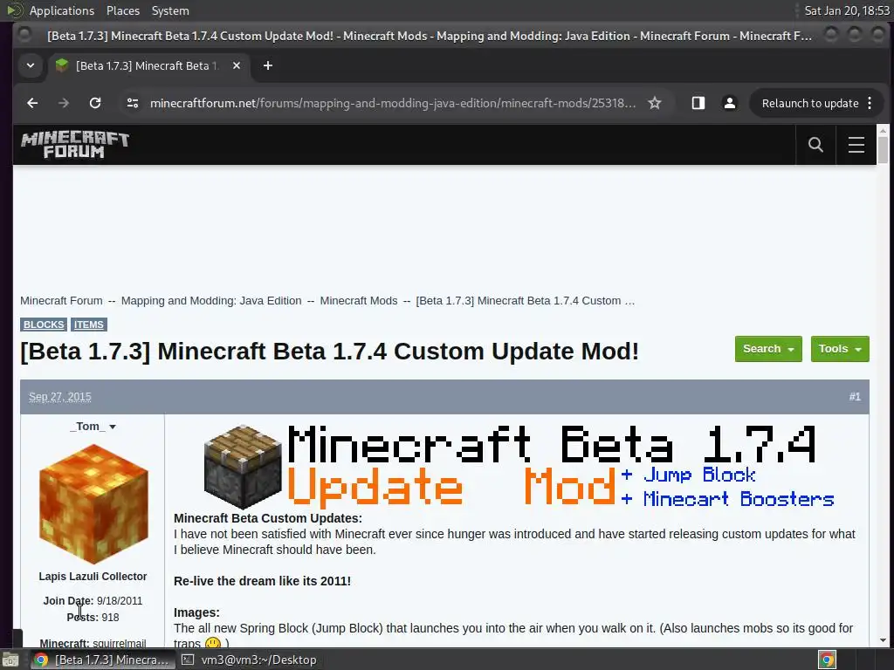Viewport: 894px width, 670px height.
Task: Click the 'Join Date: 9/18/2011' text
Action: click(93, 601)
